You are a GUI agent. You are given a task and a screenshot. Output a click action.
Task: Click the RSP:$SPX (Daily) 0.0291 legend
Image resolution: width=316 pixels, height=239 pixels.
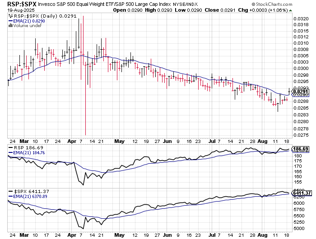click(45, 16)
